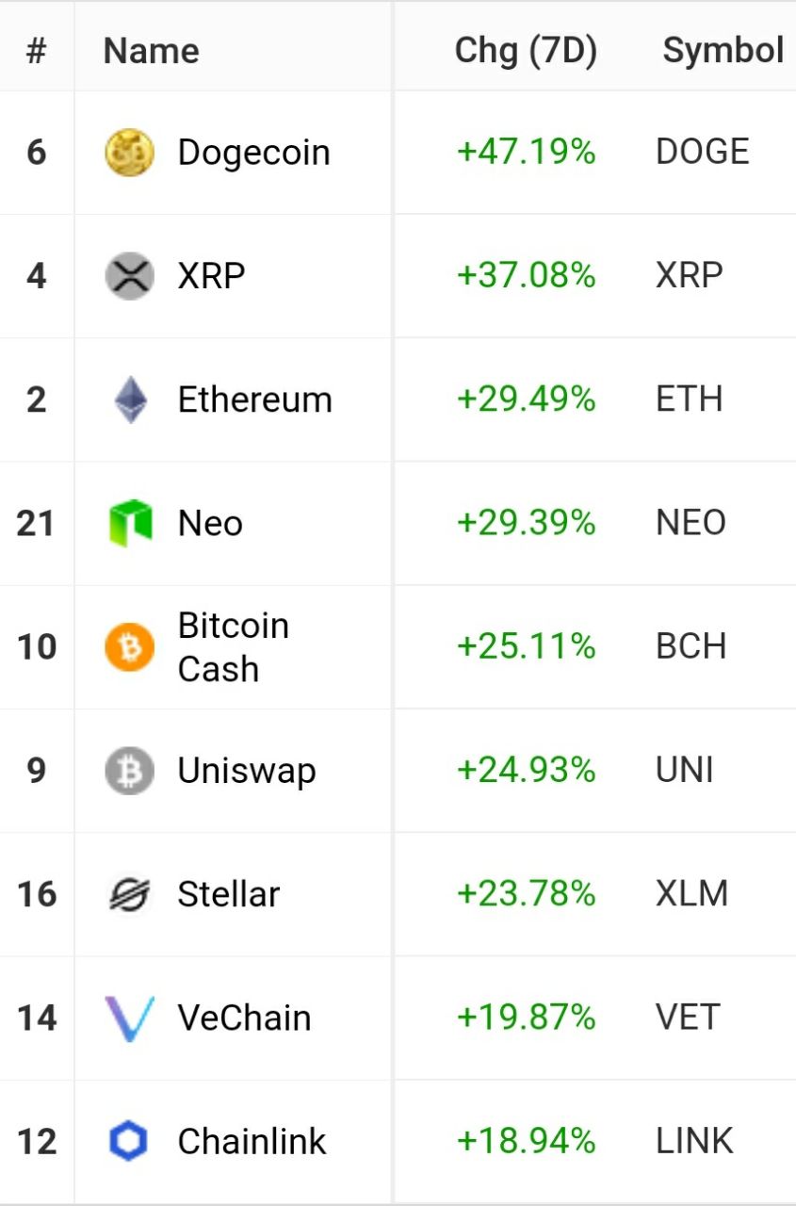
Task: Click the Dogecoin coin icon
Action: [x=129, y=153]
